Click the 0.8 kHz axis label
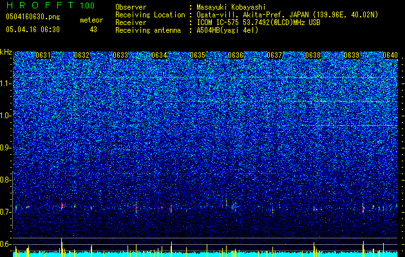 6,180
